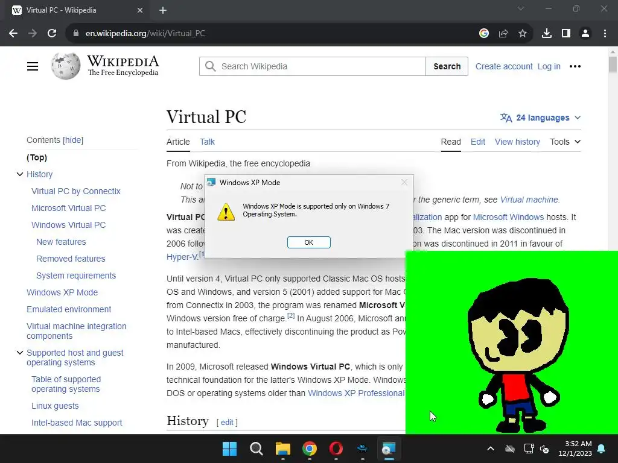Focus the Search Wikipedia input field
This screenshot has width=618, height=463.
tap(313, 66)
